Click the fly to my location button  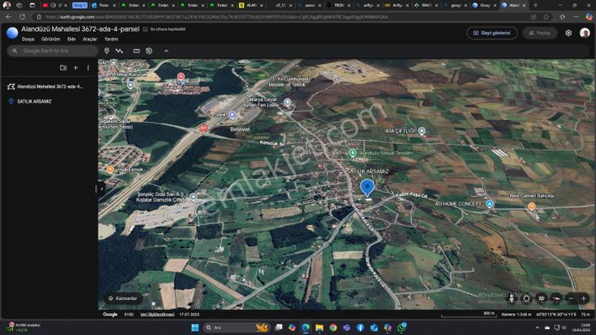pyautogui.click(x=526, y=299)
